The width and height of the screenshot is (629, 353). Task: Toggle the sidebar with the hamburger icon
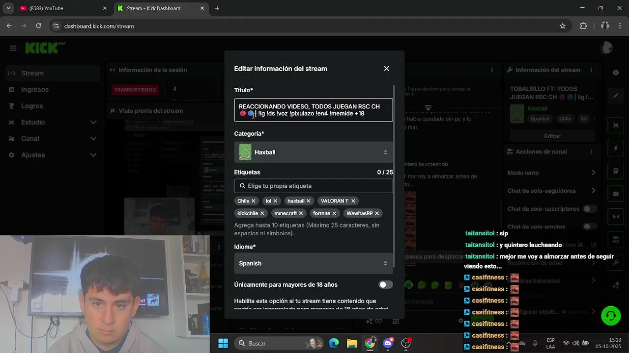(13, 48)
